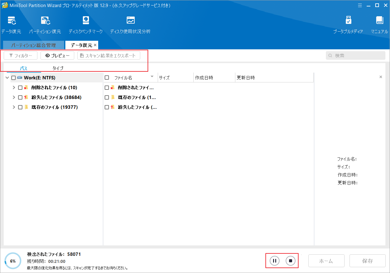
Task: Click スキャン結果をエクスポート button
Action: coord(109,55)
